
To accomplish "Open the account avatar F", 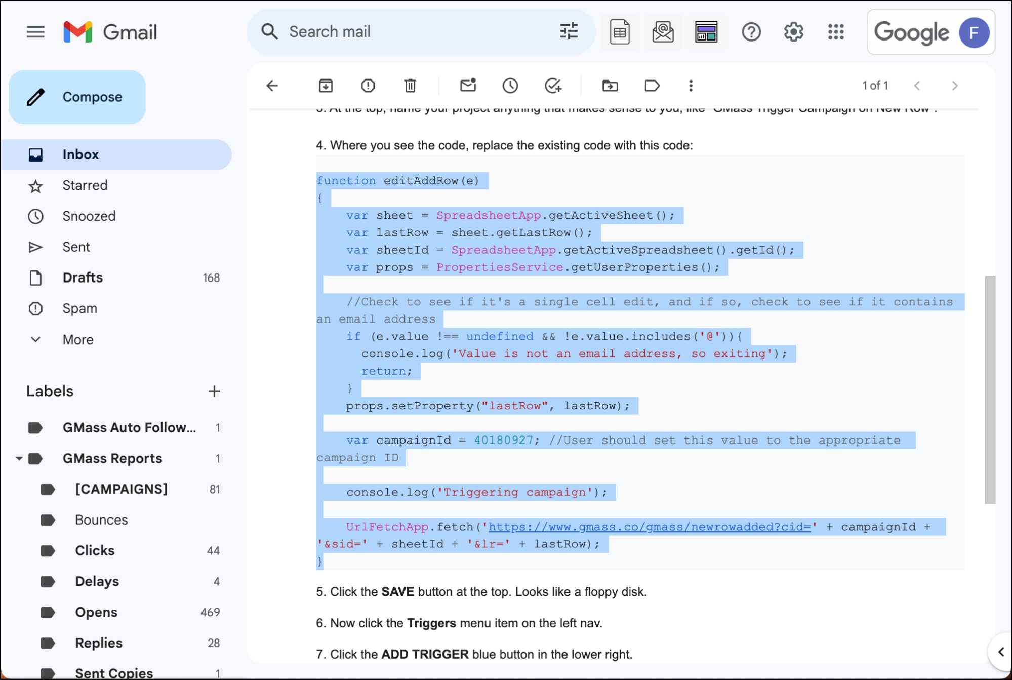I will point(974,32).
